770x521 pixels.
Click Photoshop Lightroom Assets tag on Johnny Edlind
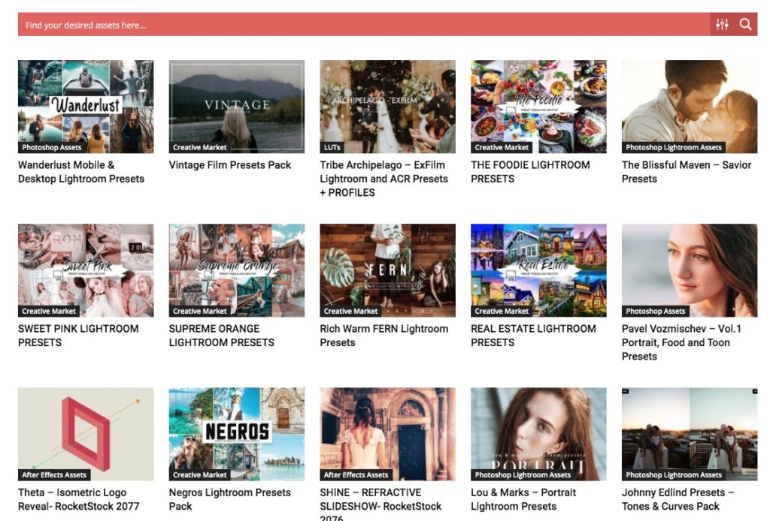[673, 475]
